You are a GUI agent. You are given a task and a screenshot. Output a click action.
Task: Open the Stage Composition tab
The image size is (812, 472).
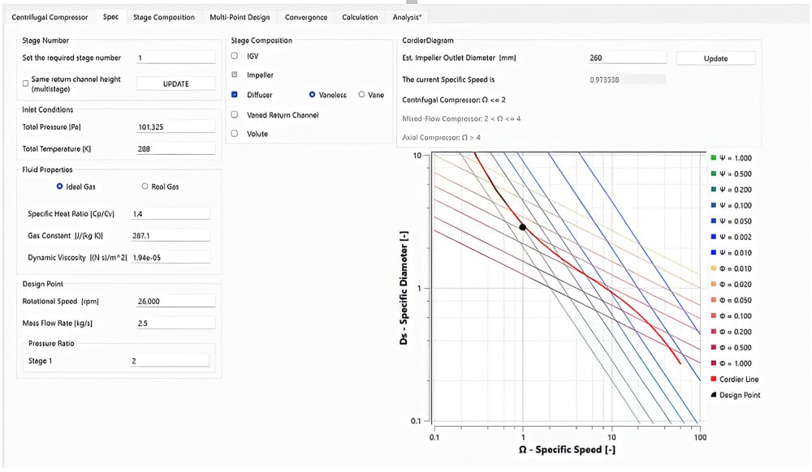click(164, 17)
